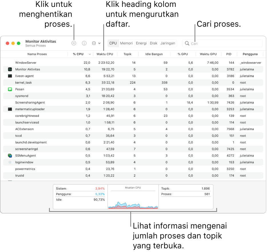Screen dimensions: 267x252
Task: Switch to the Energi tab
Action: [141, 43]
